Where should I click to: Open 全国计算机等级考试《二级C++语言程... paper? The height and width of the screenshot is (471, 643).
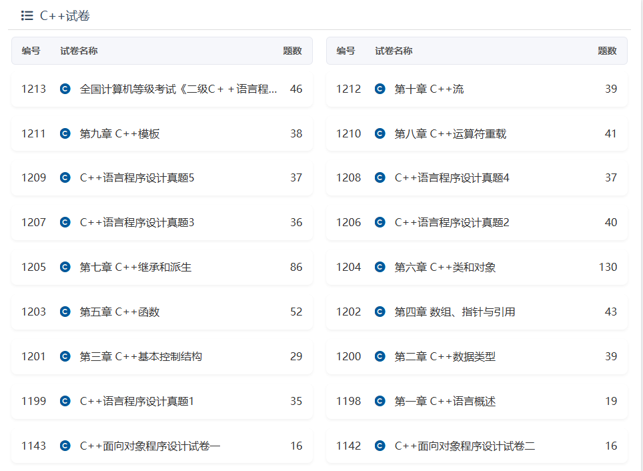point(178,89)
